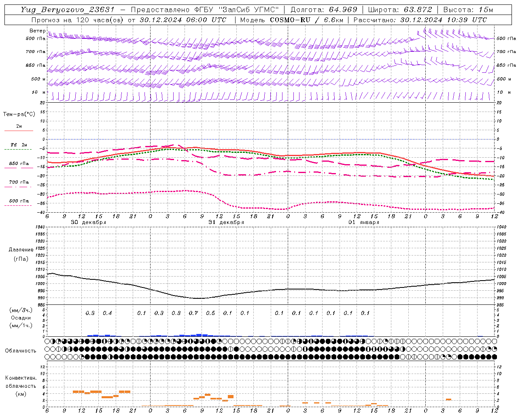Click the 500 гПа temperature legend entry

[x=19, y=201]
